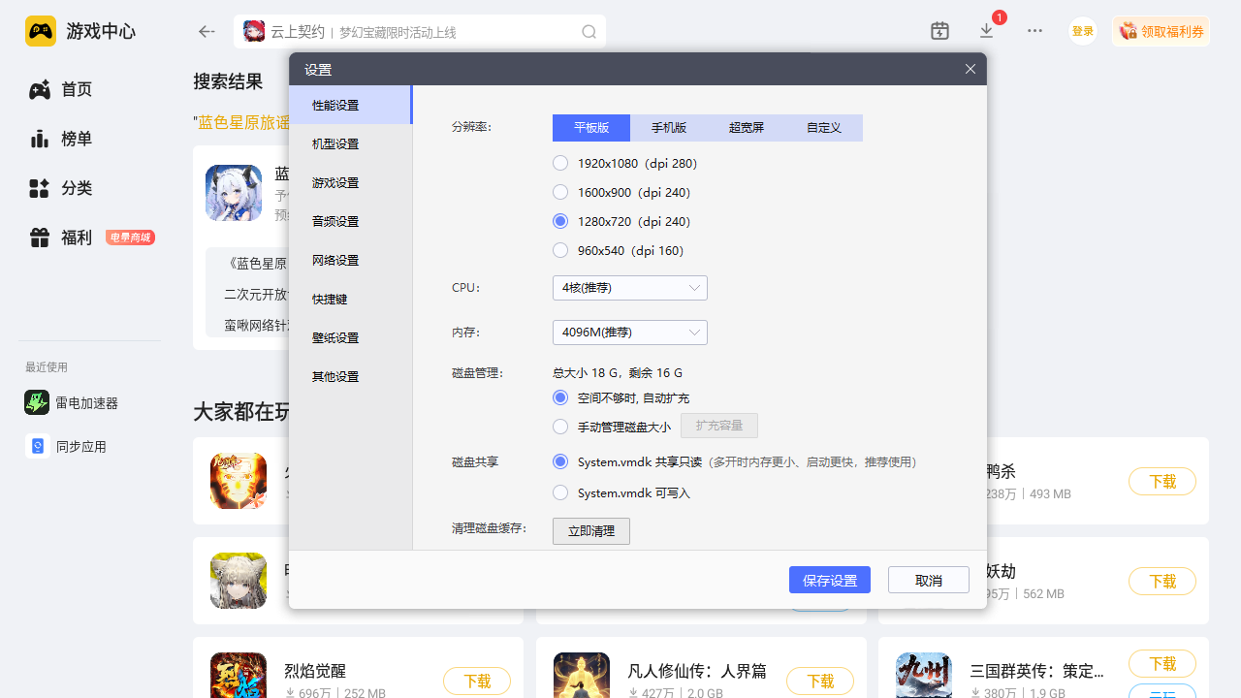Select 960x540 (dpi 160) resolution

[560, 250]
